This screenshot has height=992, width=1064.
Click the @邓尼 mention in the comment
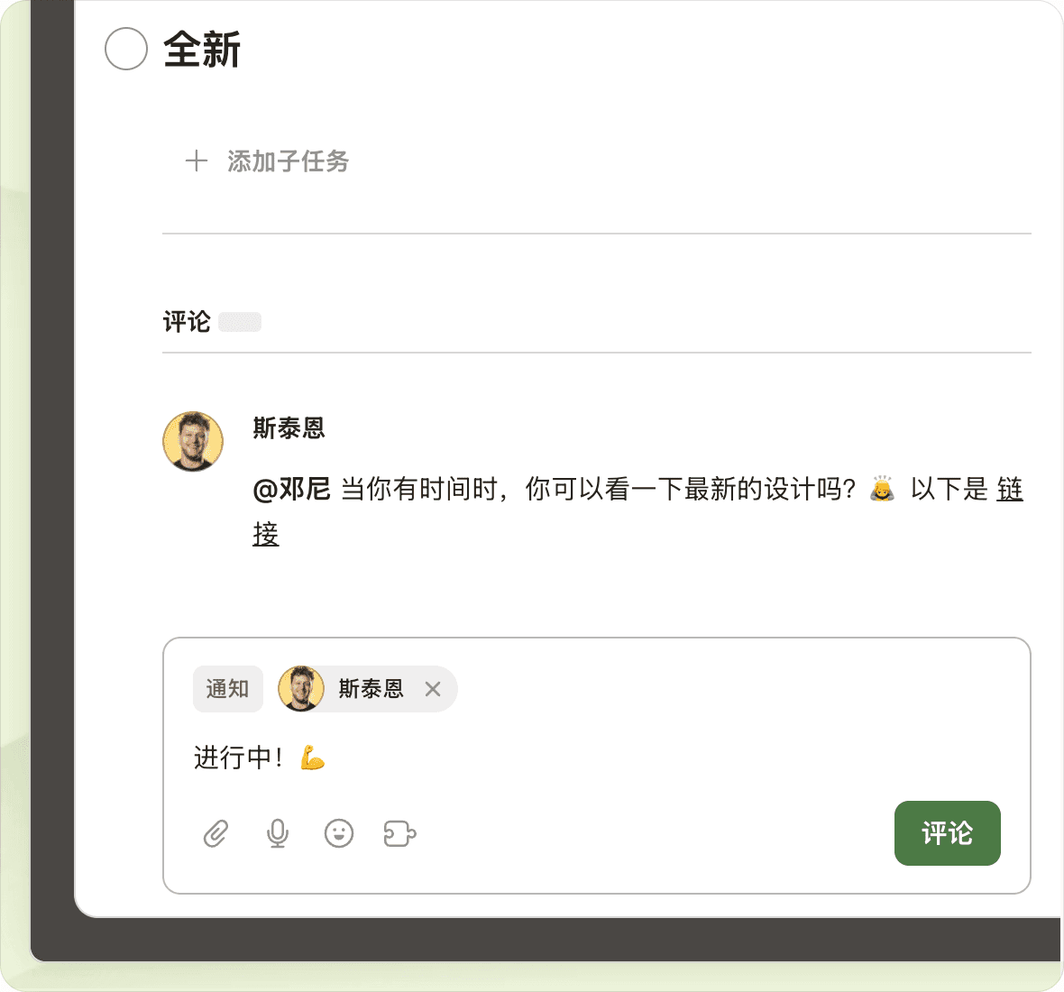click(x=291, y=490)
